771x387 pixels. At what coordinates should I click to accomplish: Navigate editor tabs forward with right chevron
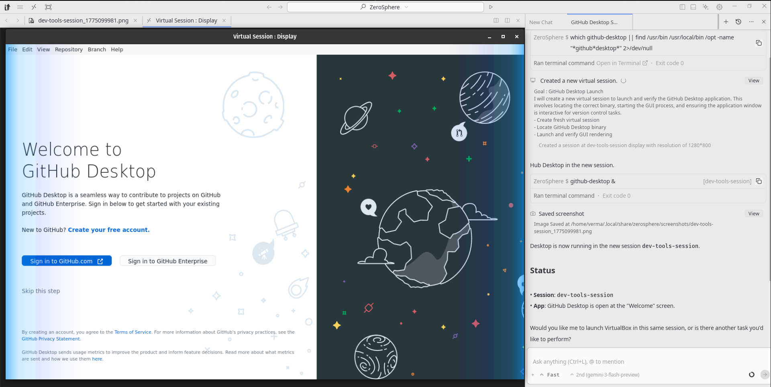[17, 20]
